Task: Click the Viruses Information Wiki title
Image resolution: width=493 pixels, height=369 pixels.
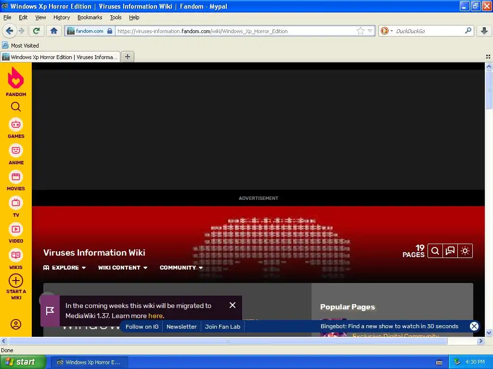Action: [x=94, y=253]
